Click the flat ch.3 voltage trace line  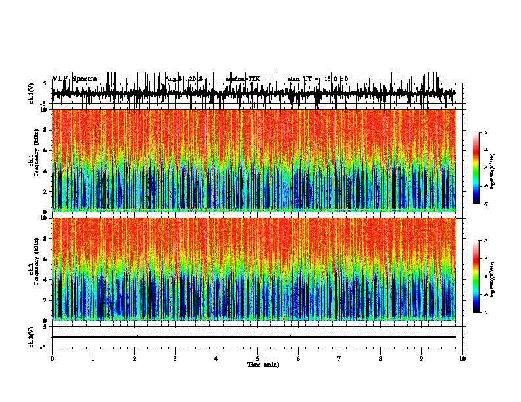(x=254, y=337)
